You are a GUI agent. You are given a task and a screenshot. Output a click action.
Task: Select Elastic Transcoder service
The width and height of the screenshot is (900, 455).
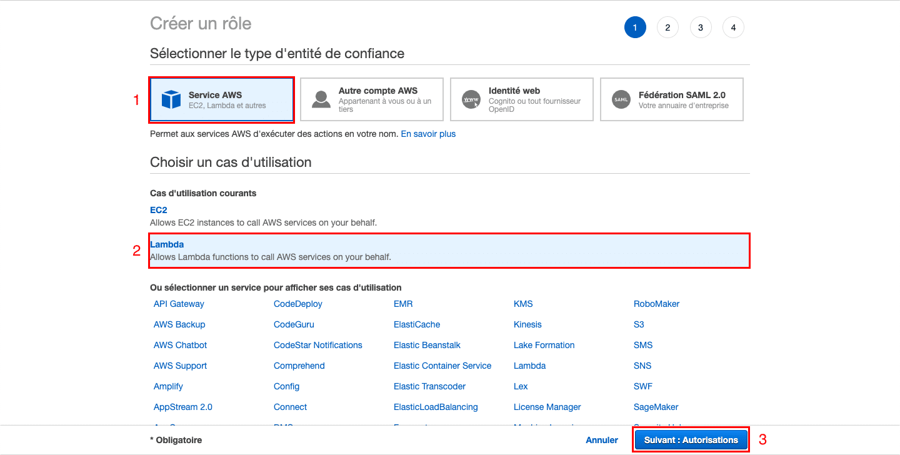[x=429, y=386]
